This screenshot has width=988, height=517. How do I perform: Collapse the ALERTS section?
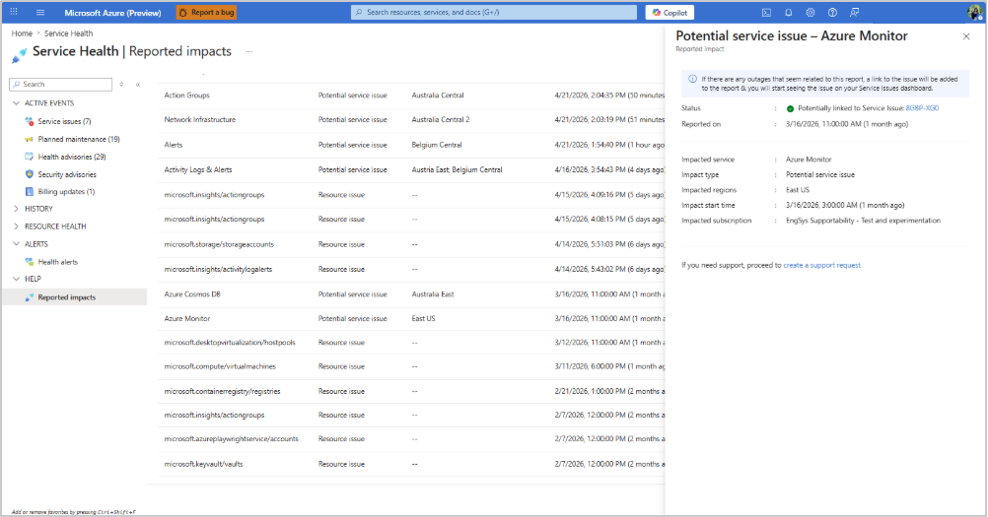17,244
